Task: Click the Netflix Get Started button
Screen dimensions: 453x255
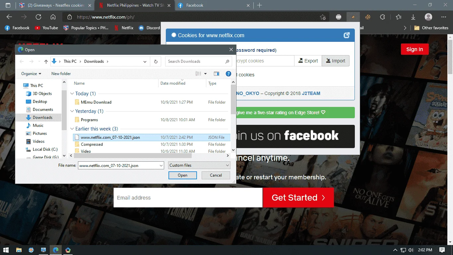Action: click(298, 198)
